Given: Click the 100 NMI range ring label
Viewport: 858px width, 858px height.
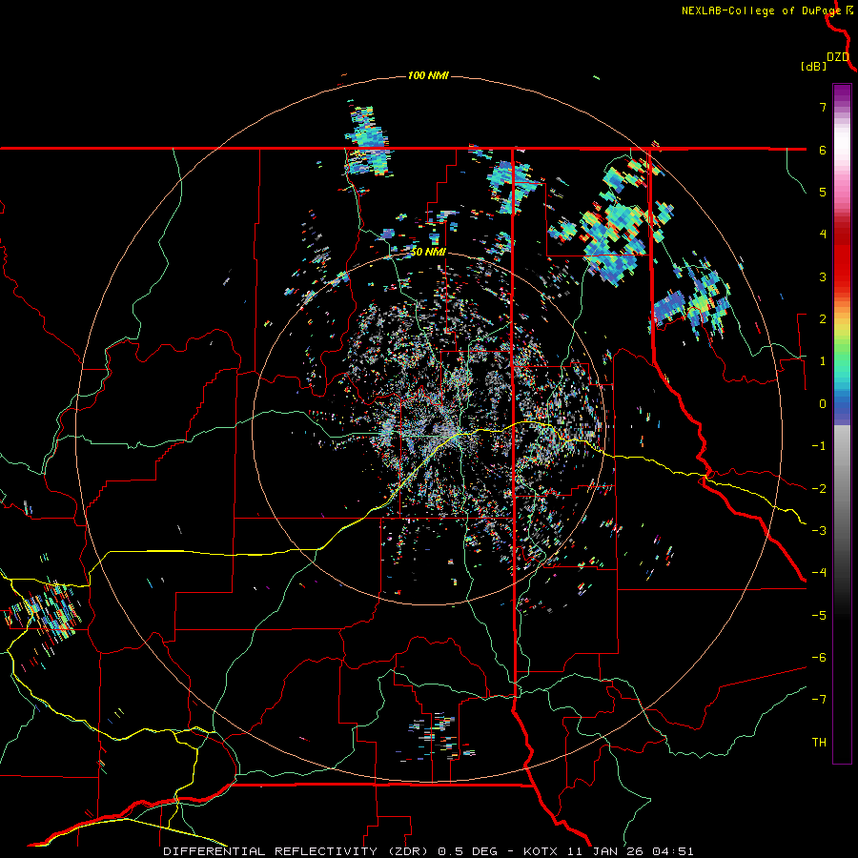Looking at the screenshot, I should coord(428,75).
